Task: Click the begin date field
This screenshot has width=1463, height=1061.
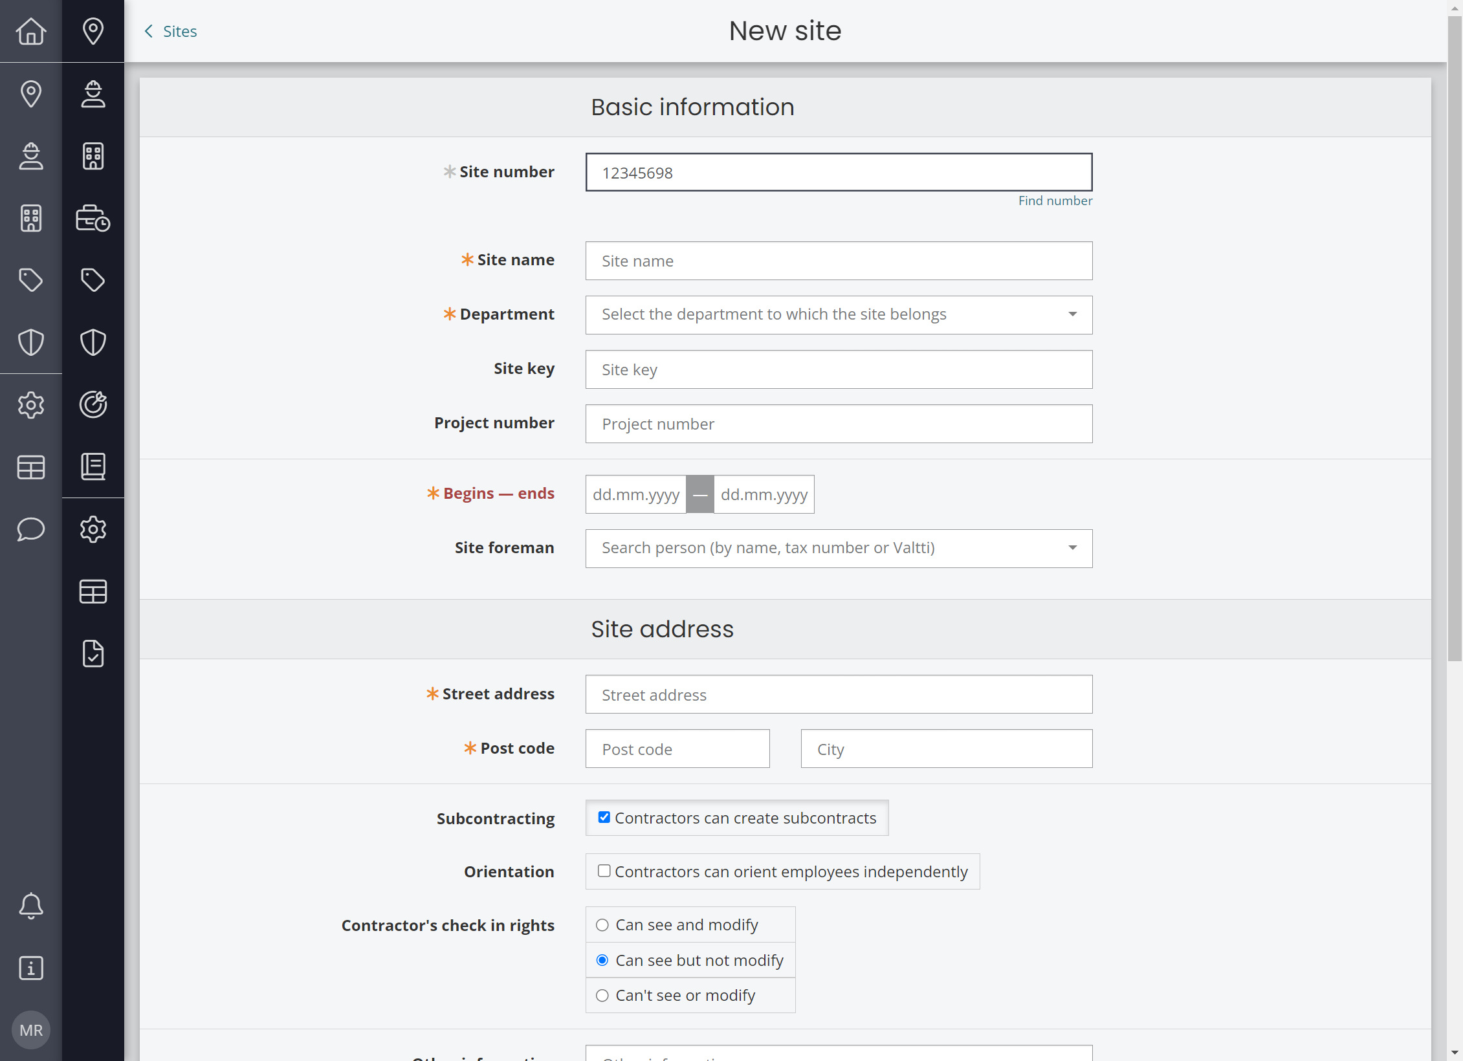Action: [x=635, y=494]
